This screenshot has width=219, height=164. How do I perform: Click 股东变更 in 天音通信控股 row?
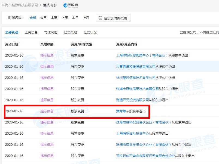(x=77, y=67)
